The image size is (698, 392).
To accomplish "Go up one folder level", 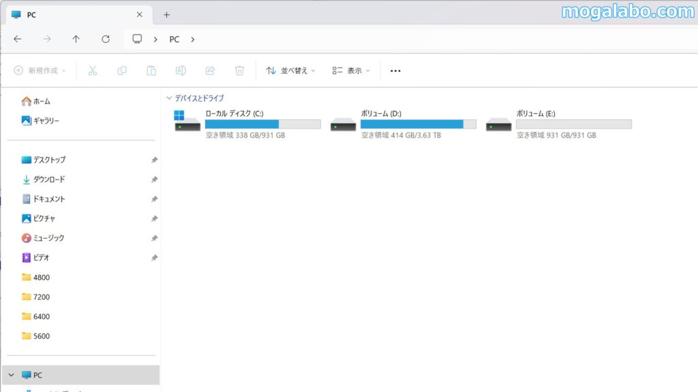I will [76, 39].
